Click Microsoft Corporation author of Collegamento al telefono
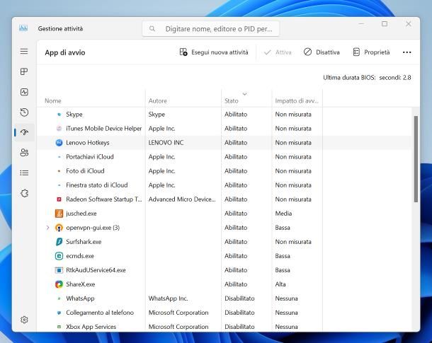The width and height of the screenshot is (432, 343). [x=178, y=313]
